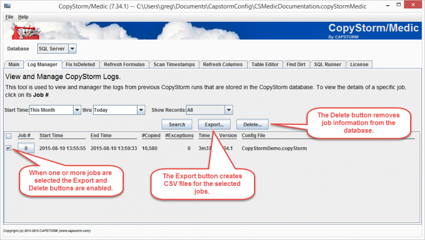The width and height of the screenshot is (425, 240).
Task: Sort by the Job # column header
Action: pos(24,136)
